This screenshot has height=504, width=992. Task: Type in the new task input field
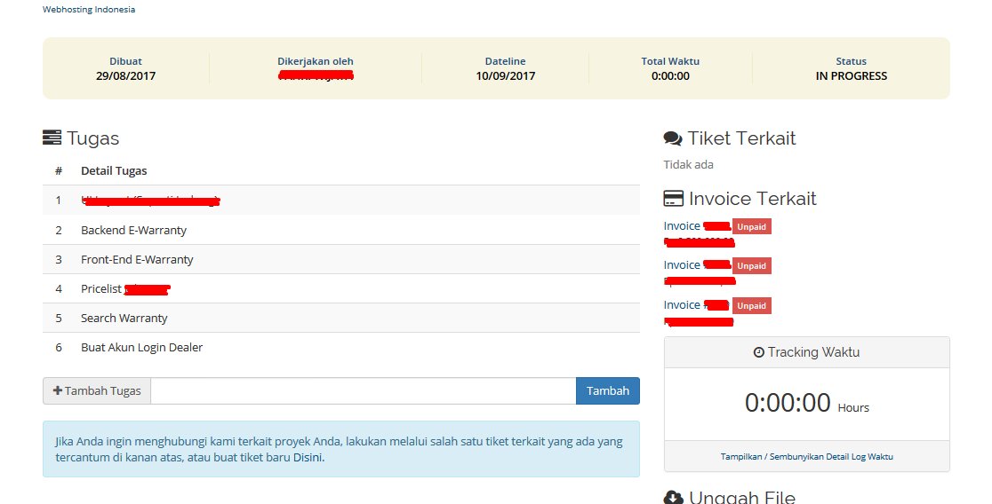tap(363, 390)
